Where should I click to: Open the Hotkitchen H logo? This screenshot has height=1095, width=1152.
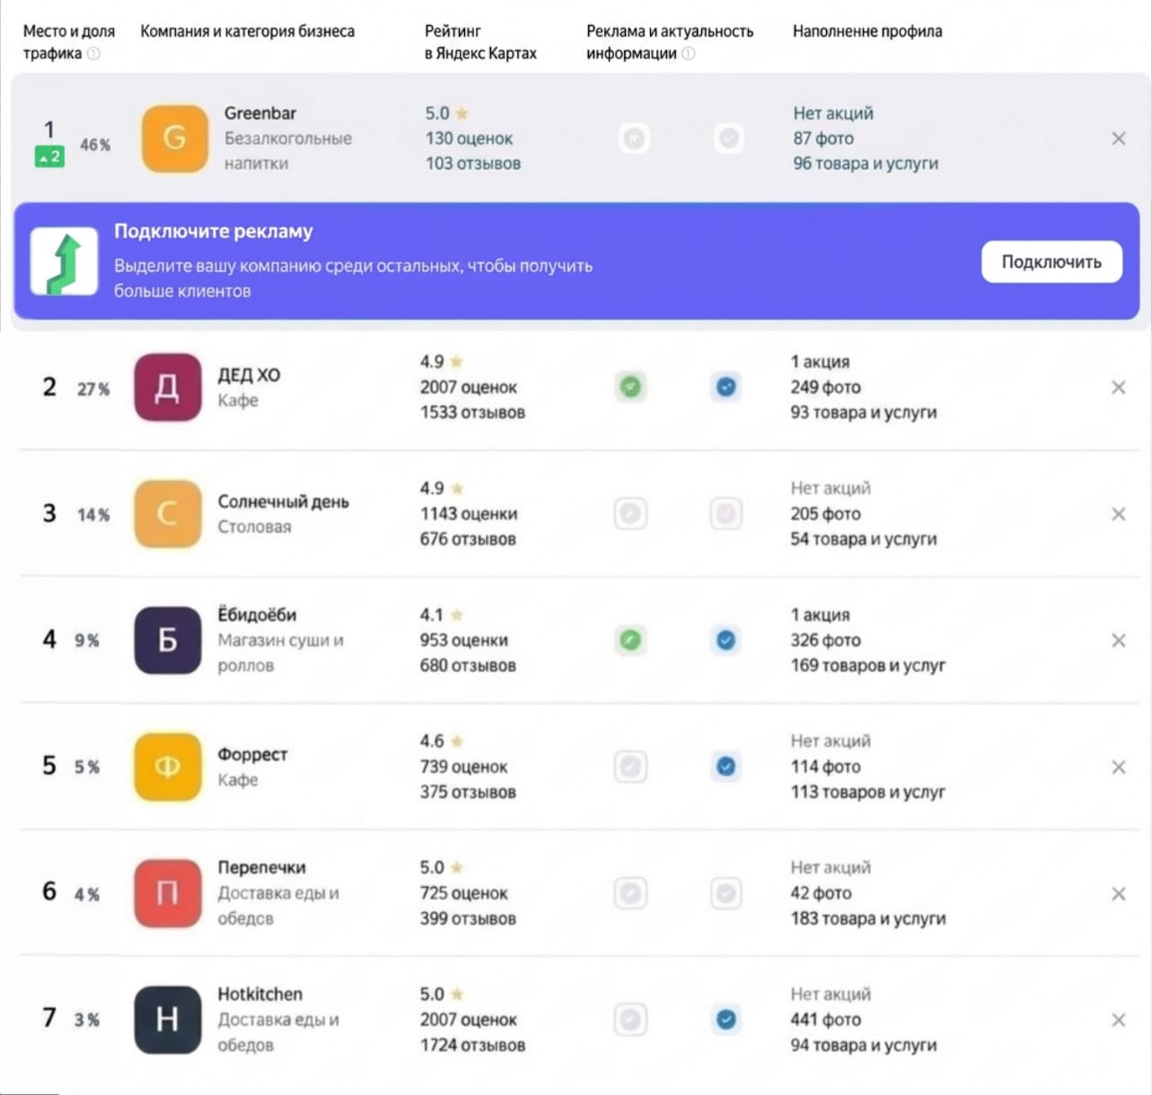pos(167,1020)
